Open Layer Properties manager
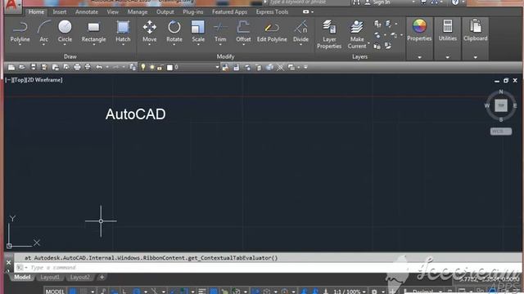 click(329, 34)
